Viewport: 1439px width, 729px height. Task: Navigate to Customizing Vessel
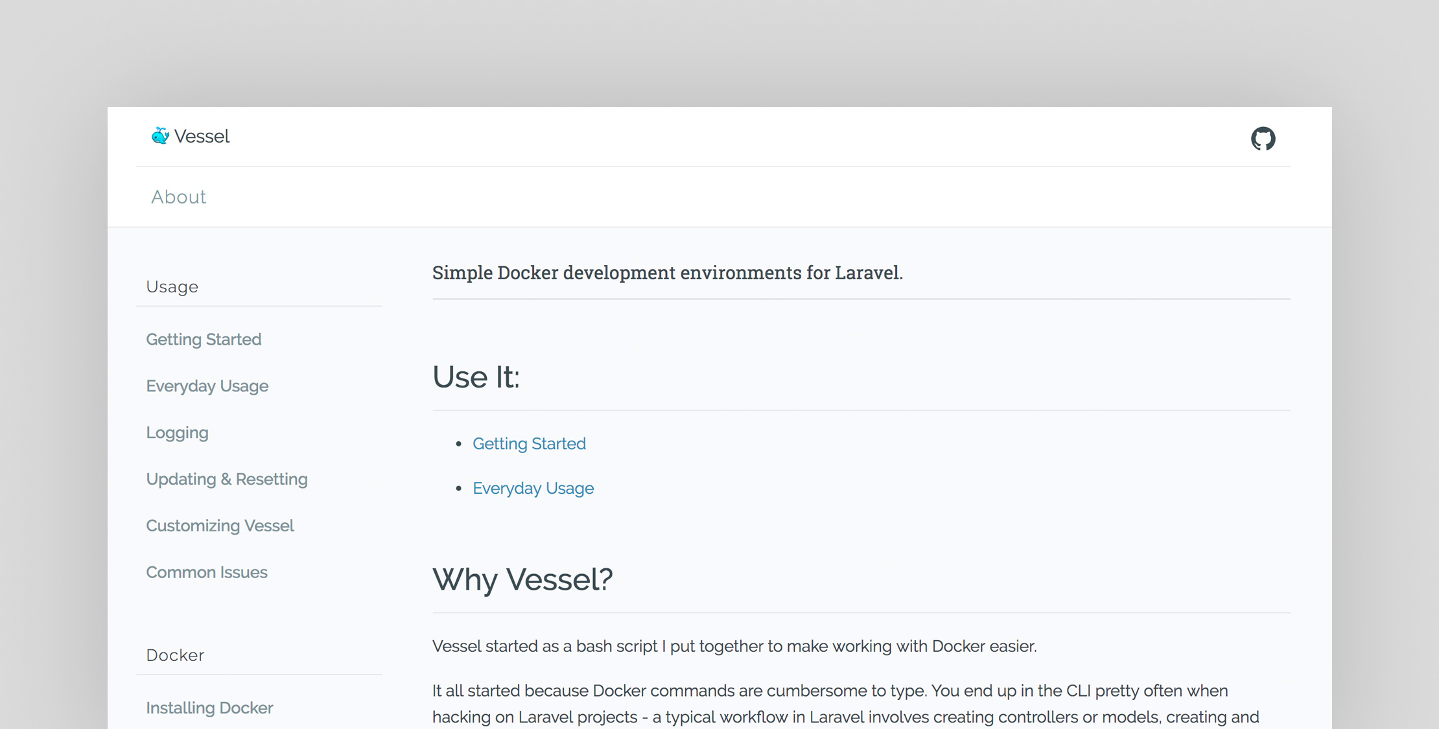220,526
